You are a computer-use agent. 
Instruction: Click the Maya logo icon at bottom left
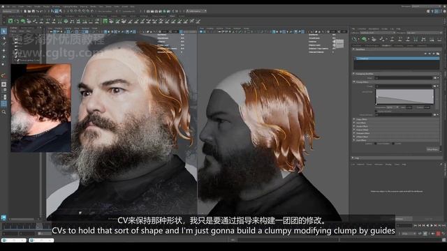3,218
